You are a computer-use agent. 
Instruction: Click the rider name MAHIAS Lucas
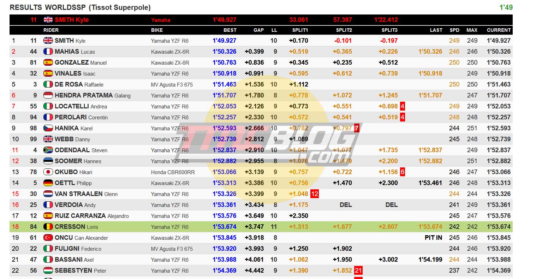[x=75, y=52]
